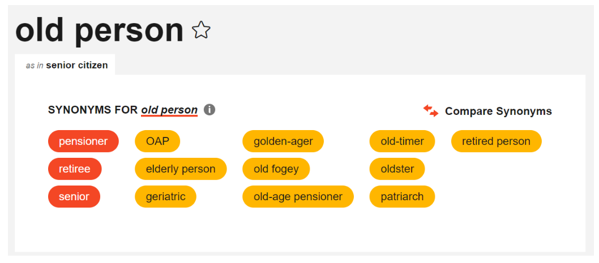Open the 'as in senior citizen' tab

tap(66, 65)
